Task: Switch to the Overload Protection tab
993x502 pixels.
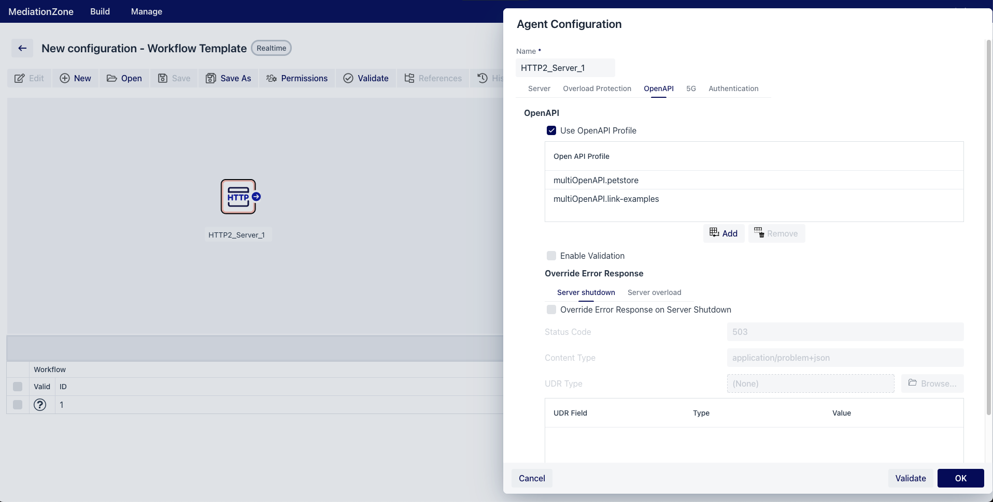Action: point(597,88)
